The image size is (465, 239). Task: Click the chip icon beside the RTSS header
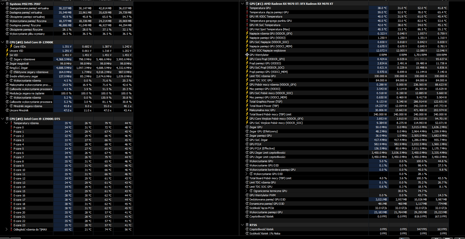(x=247, y=225)
